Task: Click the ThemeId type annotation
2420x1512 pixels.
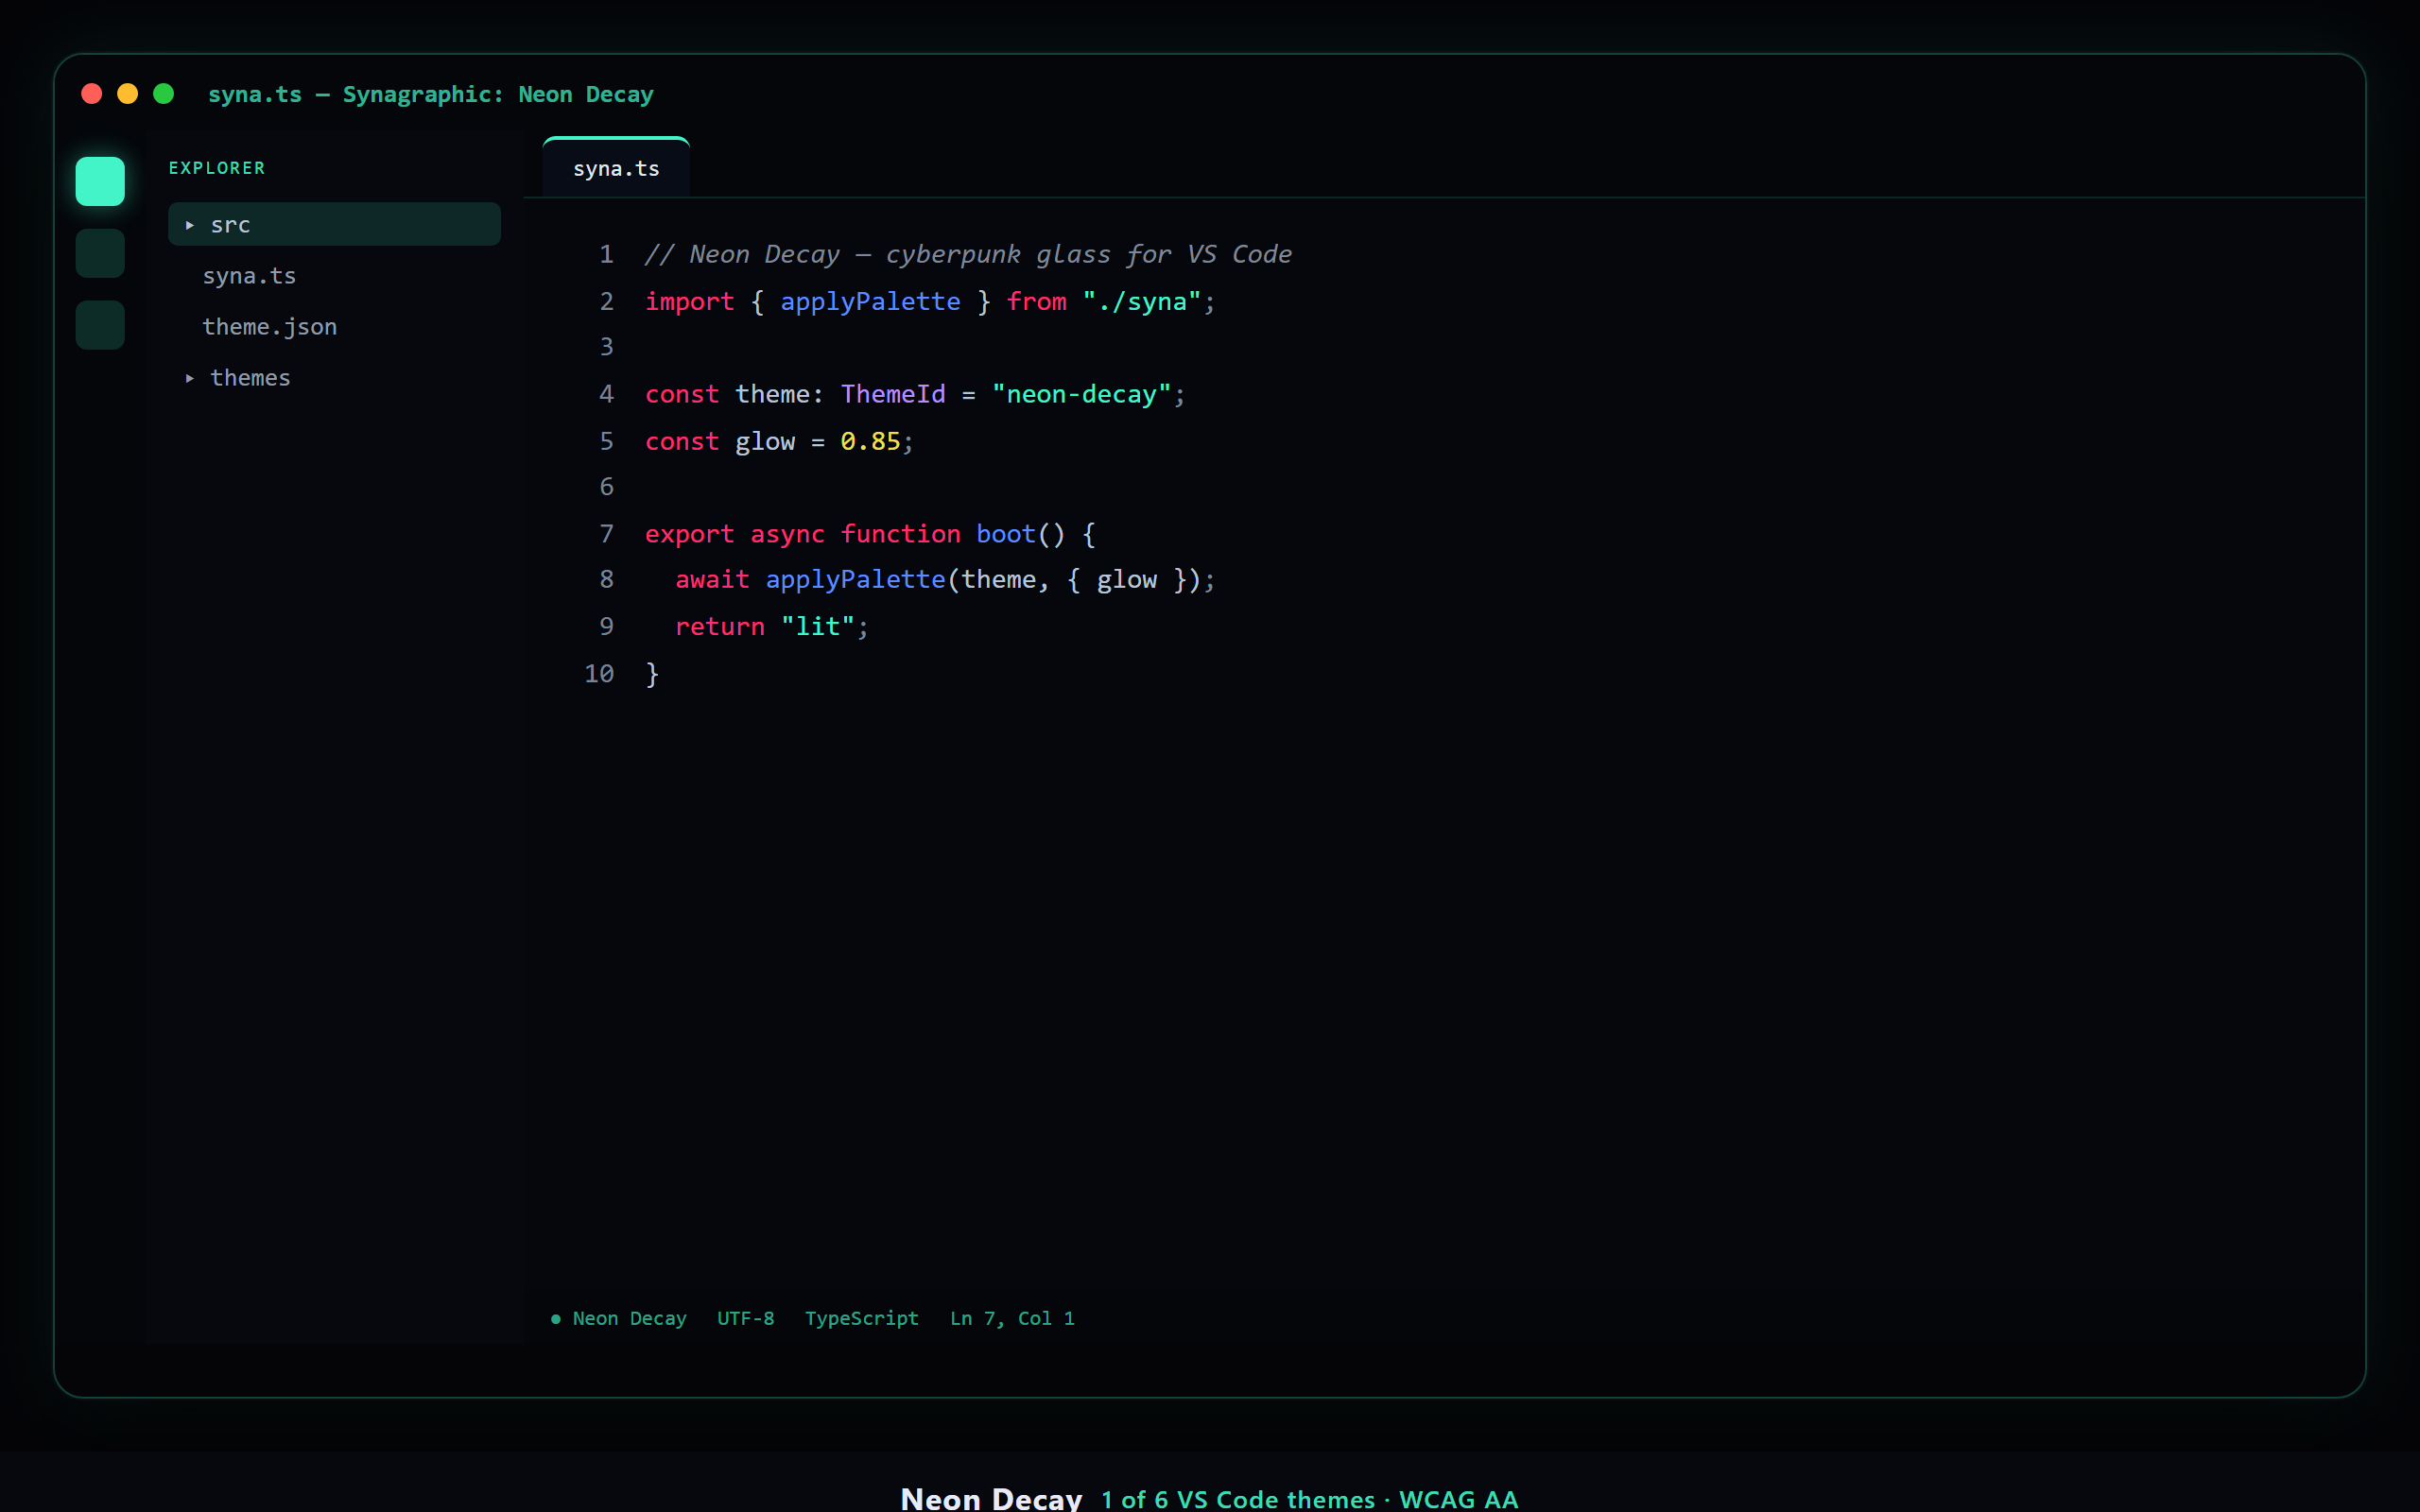Action: coord(893,394)
